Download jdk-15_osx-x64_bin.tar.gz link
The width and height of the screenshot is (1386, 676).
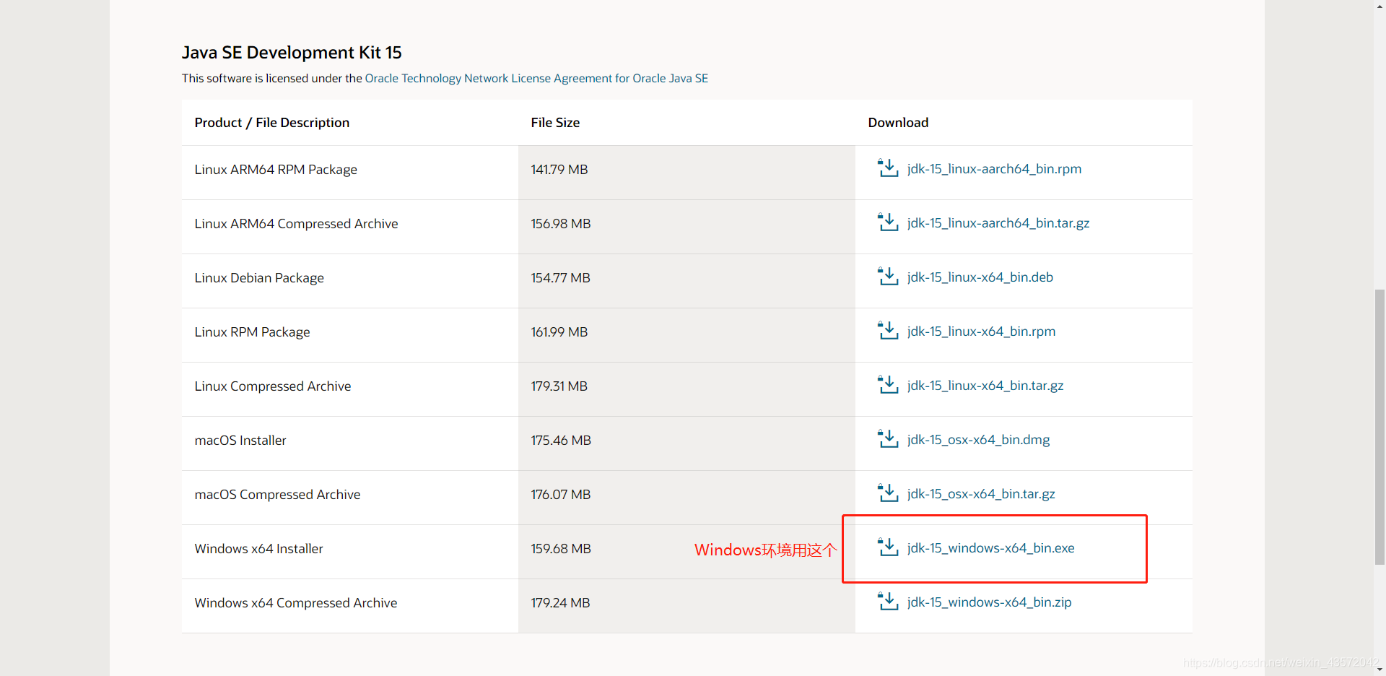point(981,494)
